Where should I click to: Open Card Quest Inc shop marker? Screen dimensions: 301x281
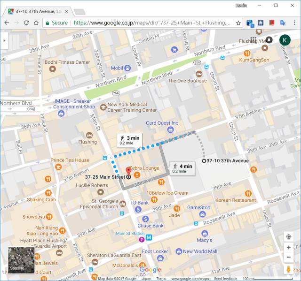[170, 130]
